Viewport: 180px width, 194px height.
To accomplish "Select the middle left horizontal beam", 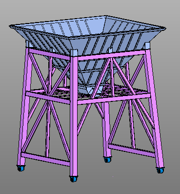I will click(x=48, y=98).
